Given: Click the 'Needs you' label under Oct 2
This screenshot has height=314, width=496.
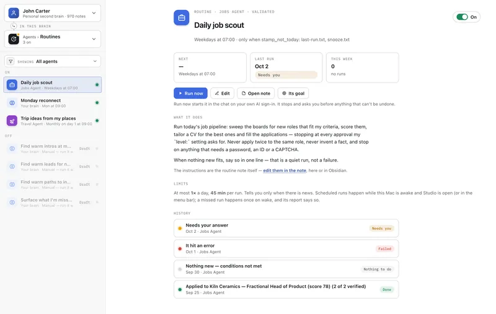Looking at the screenshot, I should click(x=286, y=75).
